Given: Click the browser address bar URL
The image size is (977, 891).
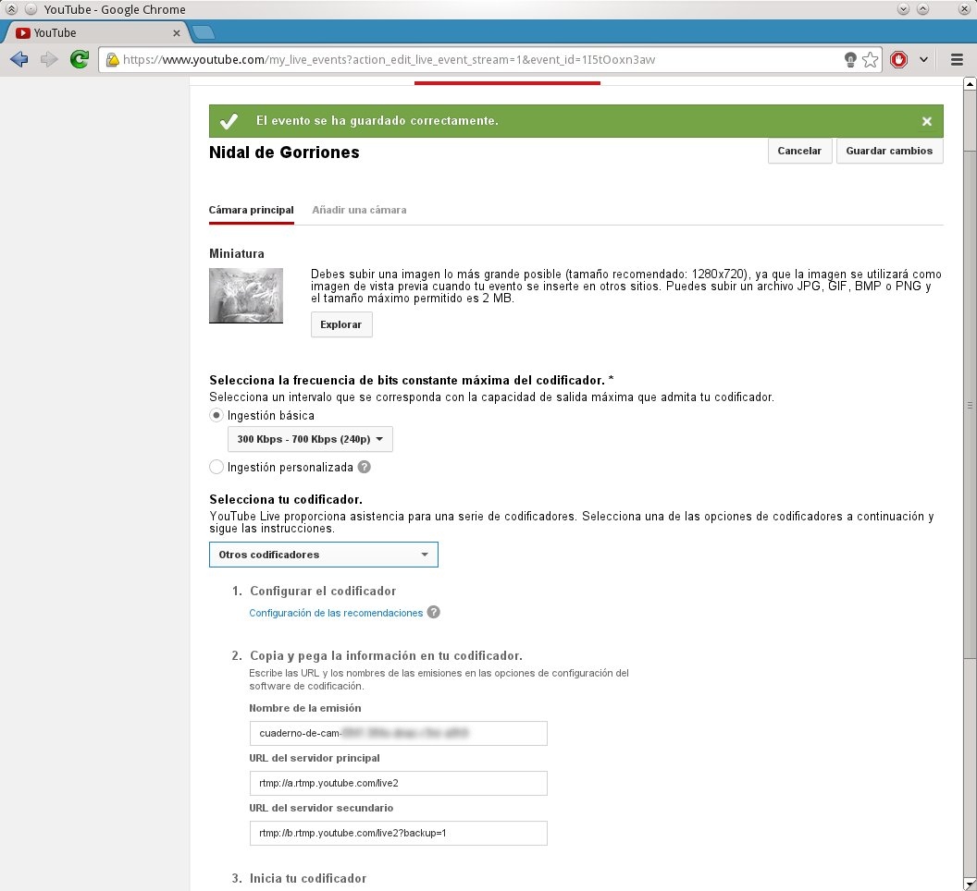Looking at the screenshot, I should click(389, 60).
